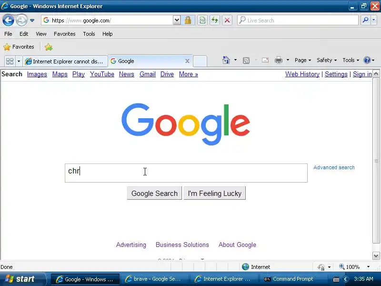Open a new blank tab
381x286 pixels.
coord(200,61)
